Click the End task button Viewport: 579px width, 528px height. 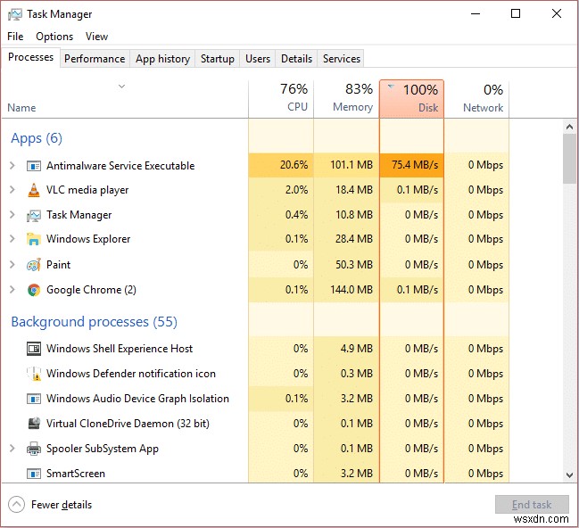(532, 505)
